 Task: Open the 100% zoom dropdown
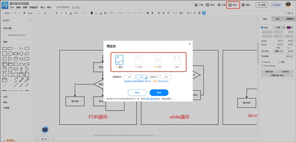point(8,13)
